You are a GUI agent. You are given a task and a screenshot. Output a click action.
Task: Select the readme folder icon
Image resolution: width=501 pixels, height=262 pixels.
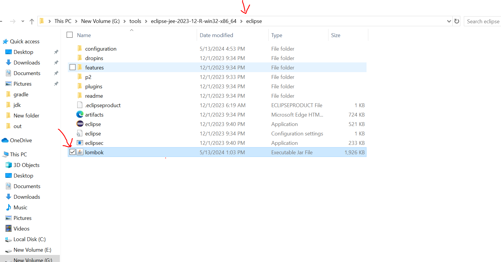(x=80, y=96)
